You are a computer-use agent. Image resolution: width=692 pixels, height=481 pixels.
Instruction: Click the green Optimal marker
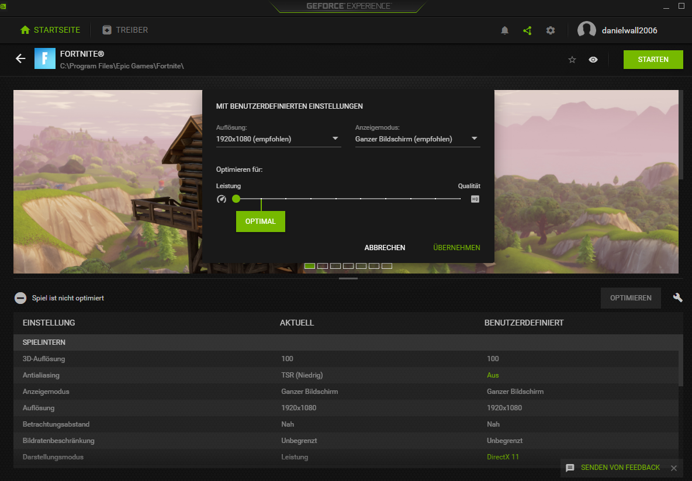click(x=261, y=221)
